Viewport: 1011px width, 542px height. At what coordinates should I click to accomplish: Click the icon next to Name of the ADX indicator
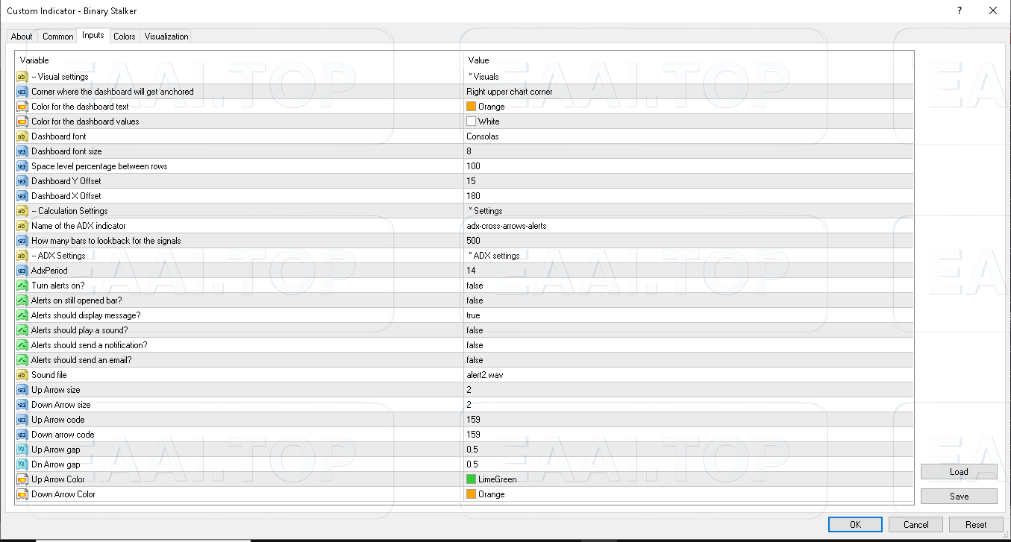pyautogui.click(x=22, y=226)
